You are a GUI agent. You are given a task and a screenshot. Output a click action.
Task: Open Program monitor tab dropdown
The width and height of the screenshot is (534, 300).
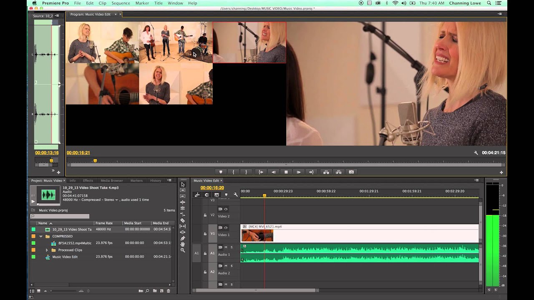pyautogui.click(x=116, y=15)
